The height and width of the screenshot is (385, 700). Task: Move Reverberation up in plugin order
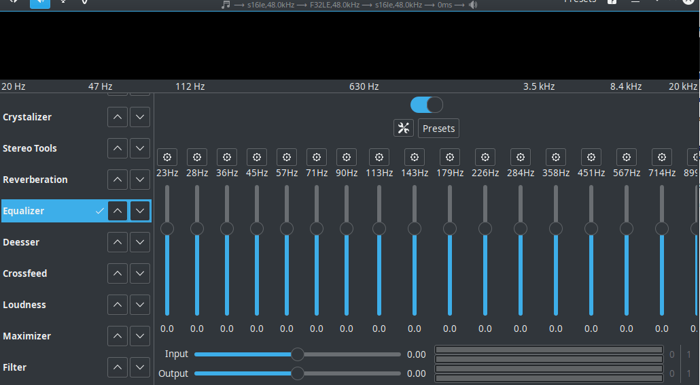pyautogui.click(x=118, y=180)
